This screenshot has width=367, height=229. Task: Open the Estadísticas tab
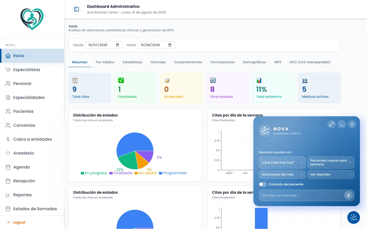pos(132,62)
